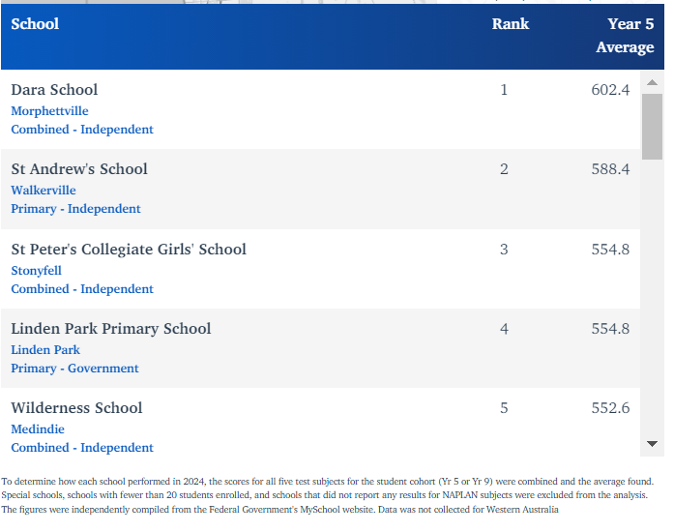Select the Stonyfell suburb link

pos(37,271)
